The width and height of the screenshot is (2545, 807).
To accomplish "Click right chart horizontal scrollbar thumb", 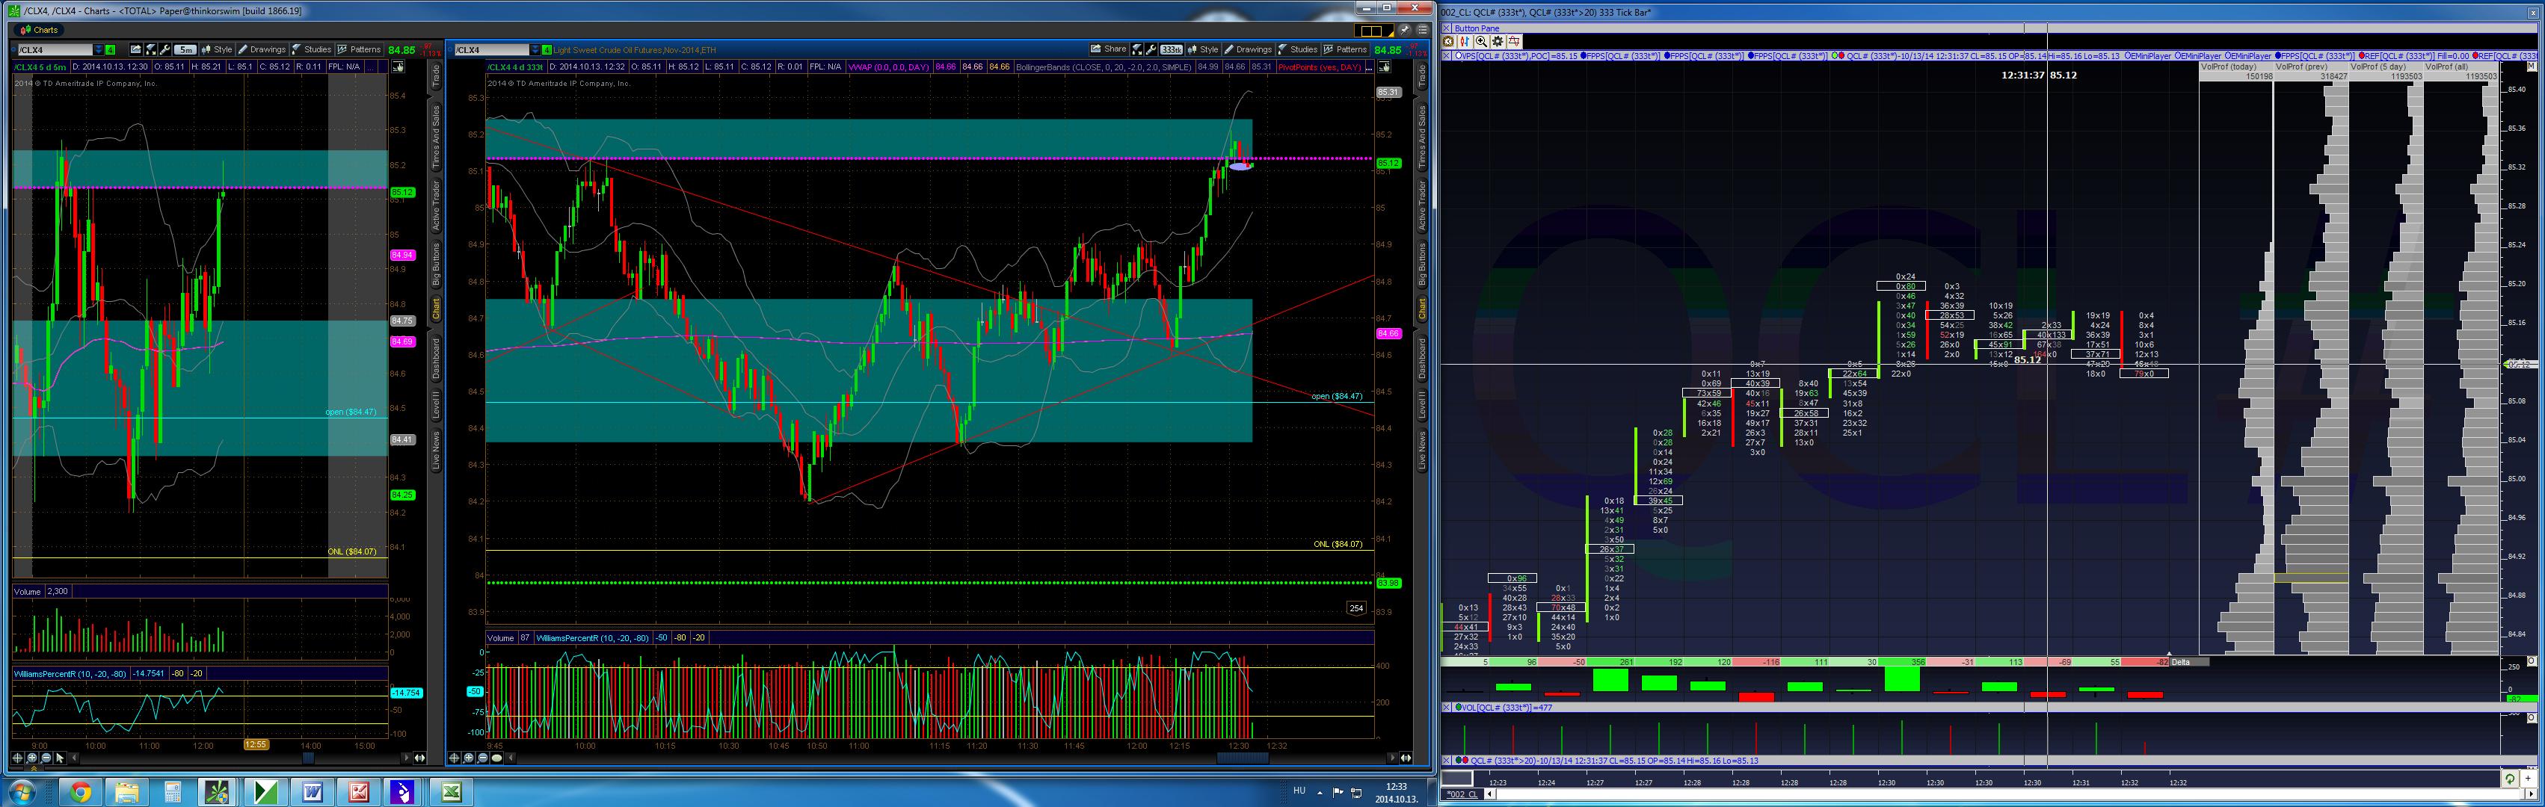I will click(1242, 758).
